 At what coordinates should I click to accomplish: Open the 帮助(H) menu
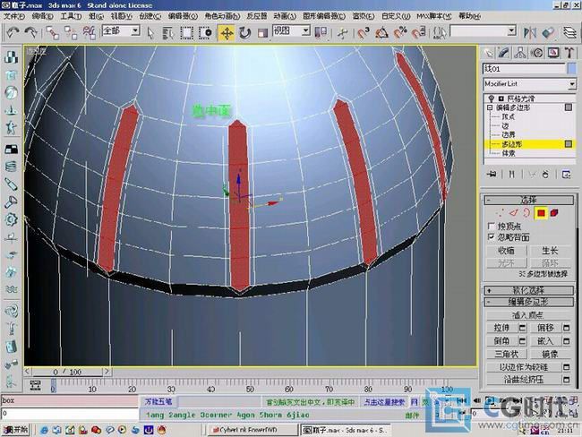pyautogui.click(x=469, y=16)
